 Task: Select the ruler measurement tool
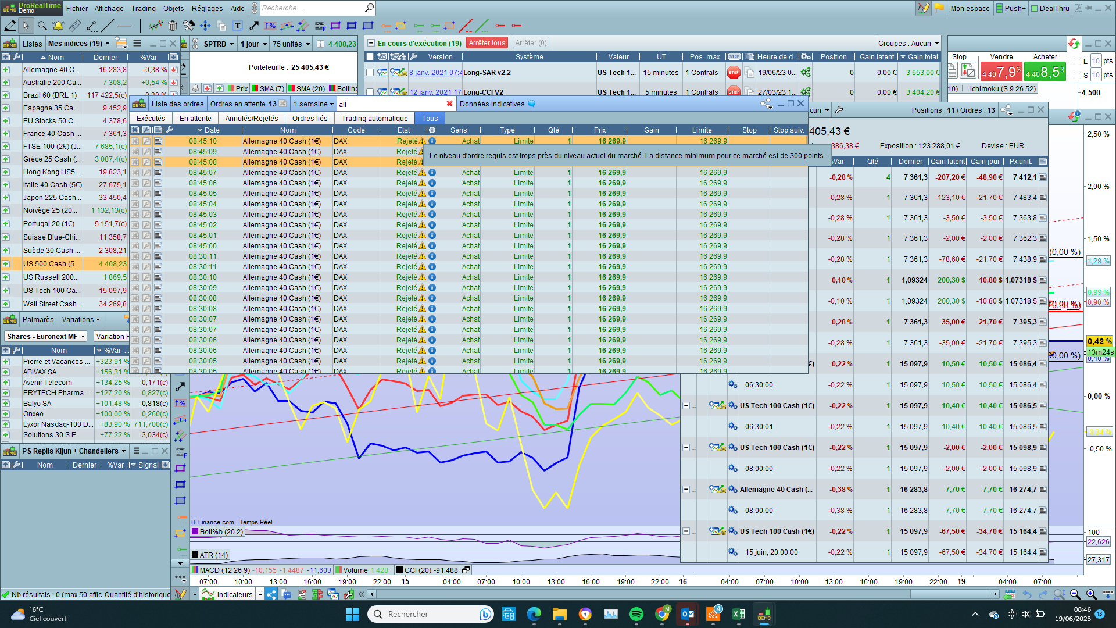tap(75, 26)
